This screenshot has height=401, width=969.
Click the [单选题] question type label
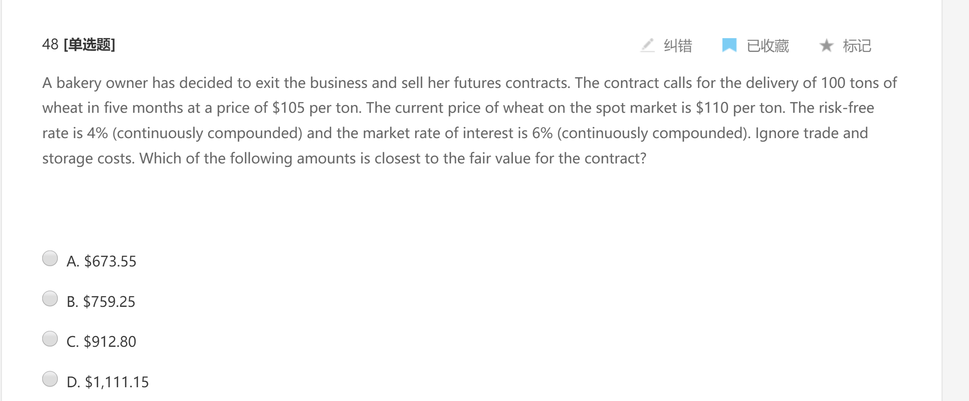click(89, 44)
